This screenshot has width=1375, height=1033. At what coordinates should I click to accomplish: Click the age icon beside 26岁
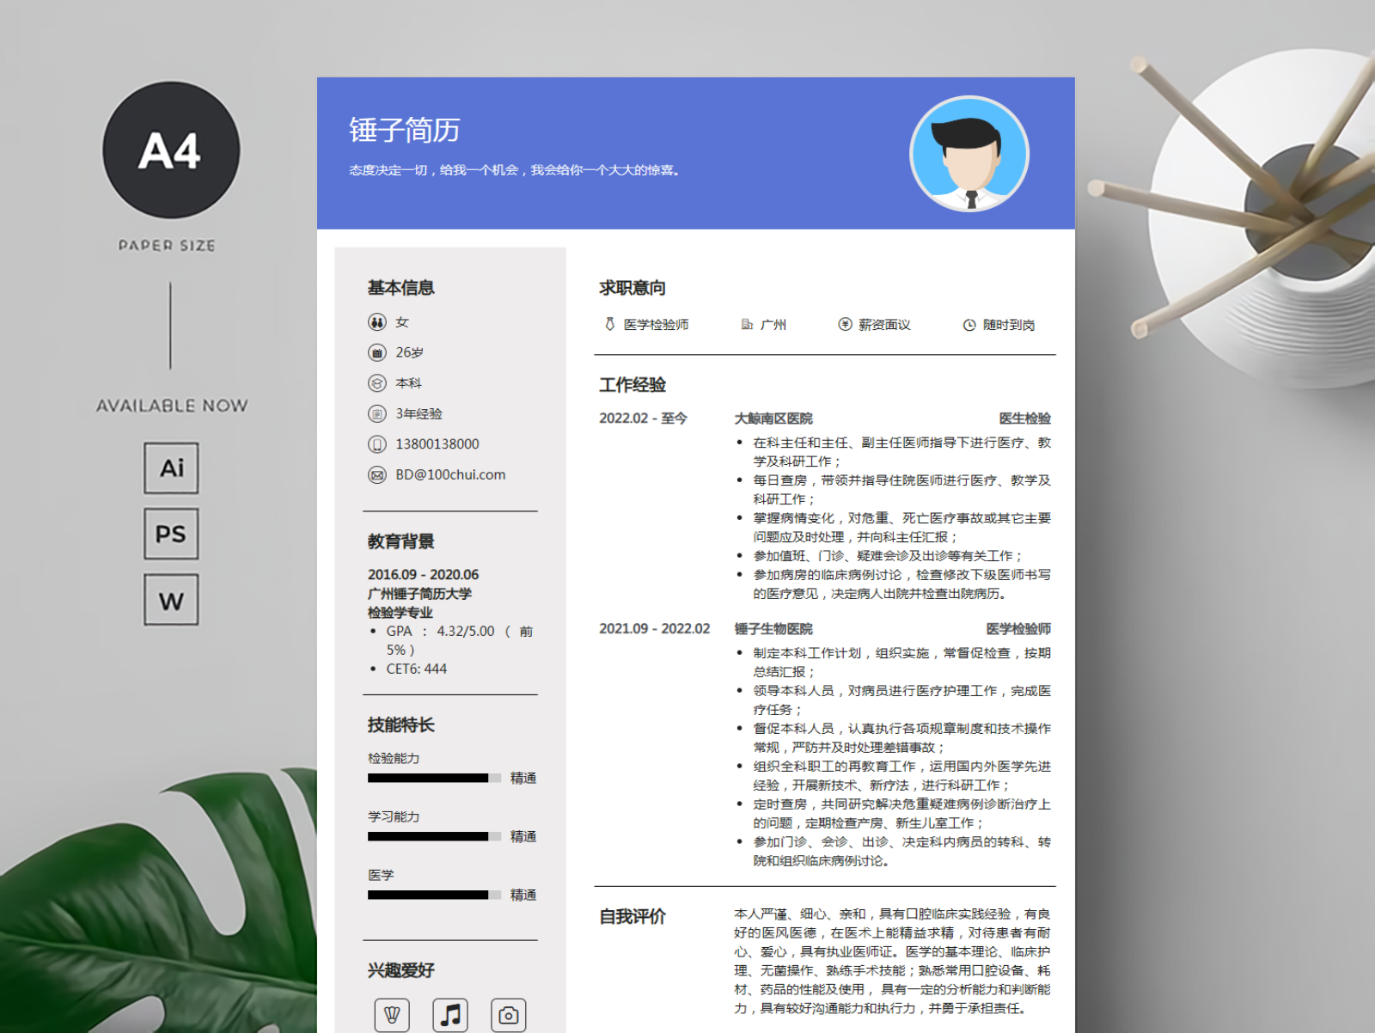[377, 352]
